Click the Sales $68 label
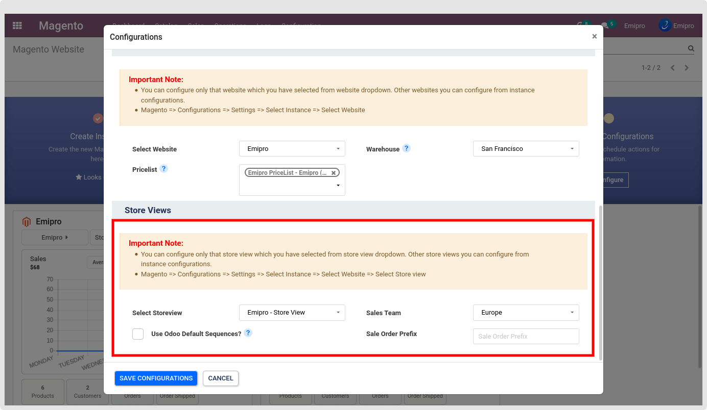 click(x=38, y=263)
